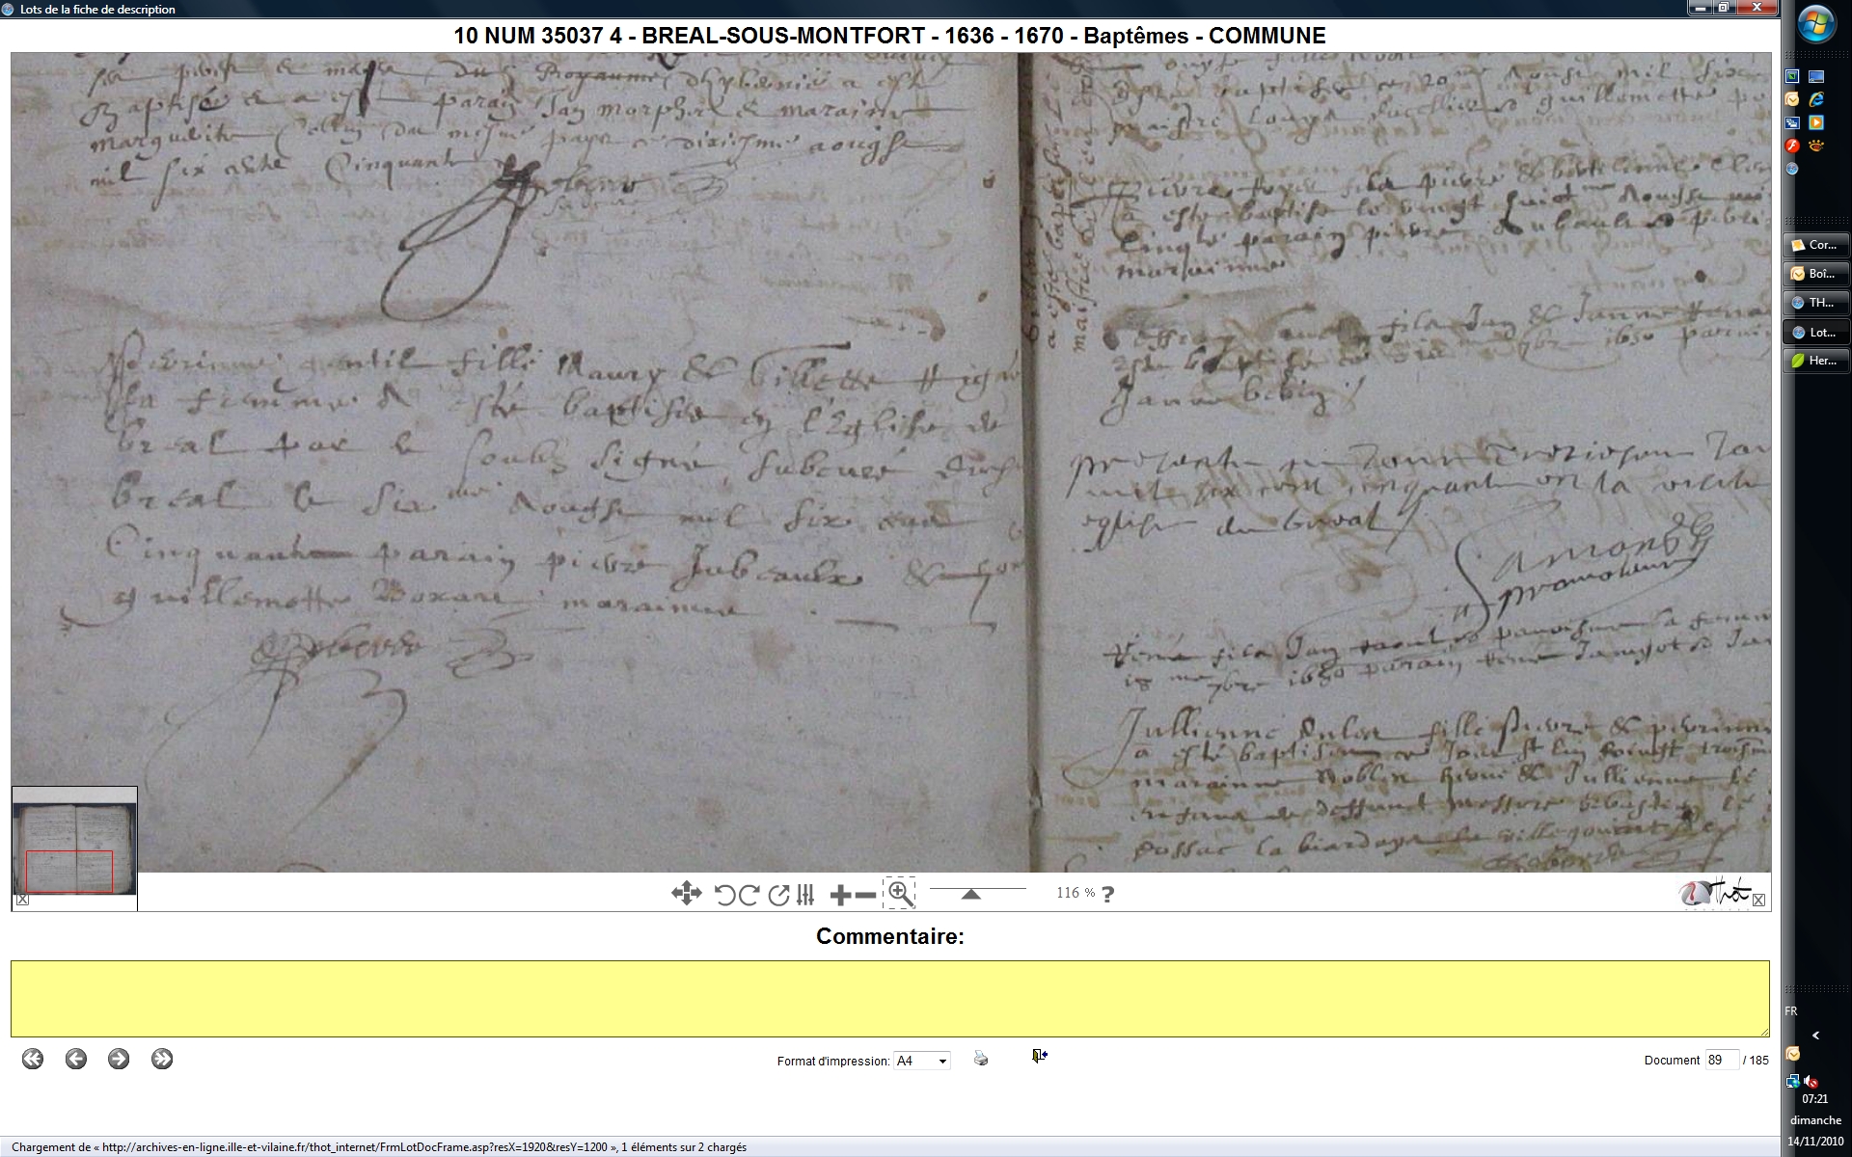Image resolution: width=1852 pixels, height=1157 pixels.
Task: Zoom out with the minus icon
Action: tap(865, 895)
